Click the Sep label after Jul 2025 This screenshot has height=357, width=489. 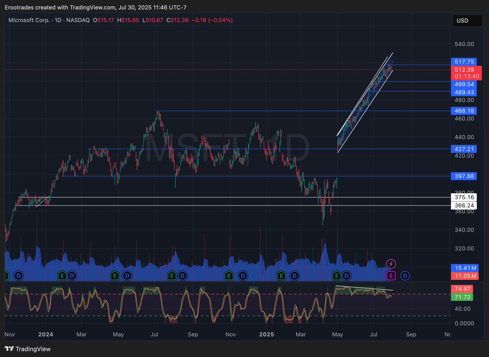pos(411,334)
